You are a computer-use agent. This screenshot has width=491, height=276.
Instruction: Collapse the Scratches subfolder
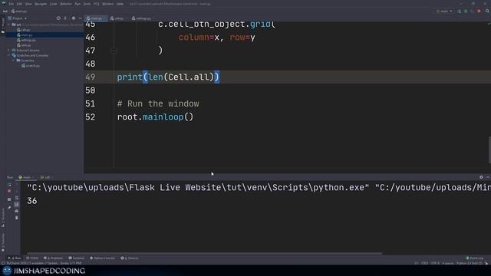point(14,61)
